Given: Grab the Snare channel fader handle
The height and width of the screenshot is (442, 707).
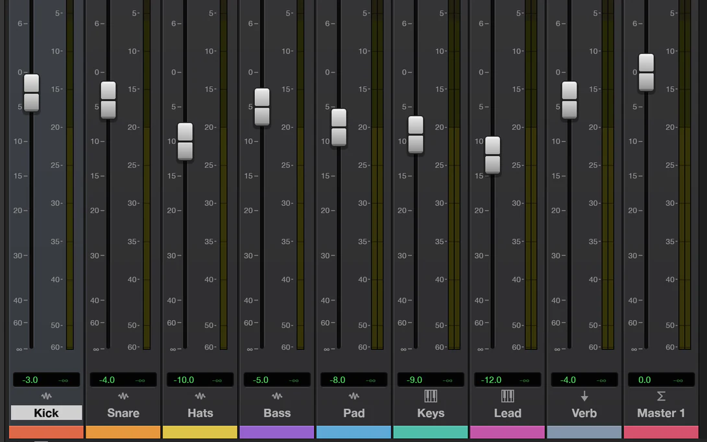Looking at the screenshot, I should tap(108, 100).
